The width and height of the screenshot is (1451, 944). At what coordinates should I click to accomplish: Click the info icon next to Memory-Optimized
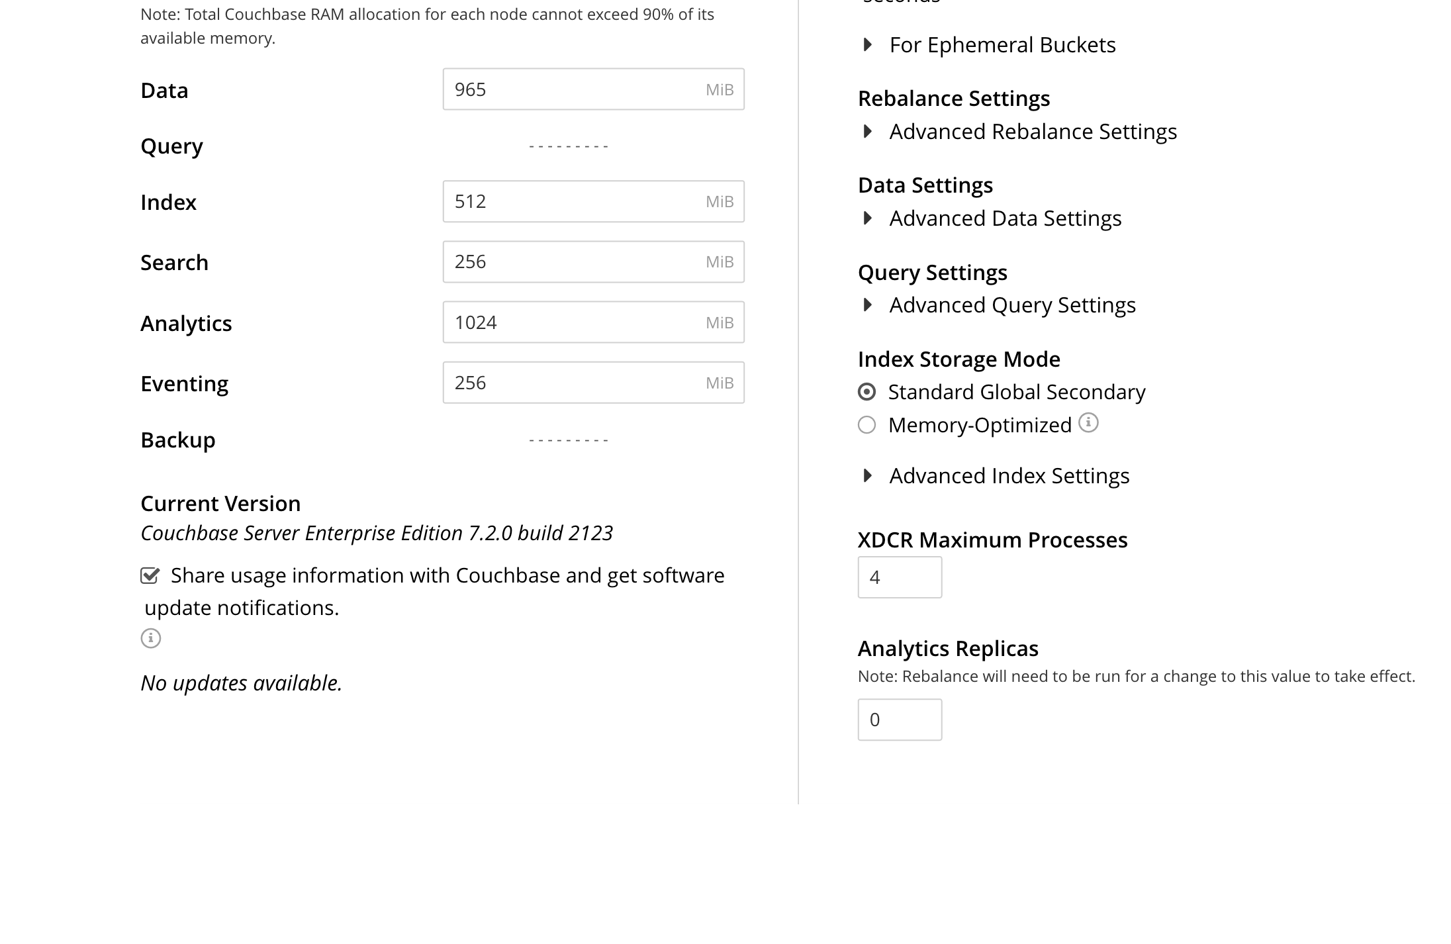[x=1088, y=423]
